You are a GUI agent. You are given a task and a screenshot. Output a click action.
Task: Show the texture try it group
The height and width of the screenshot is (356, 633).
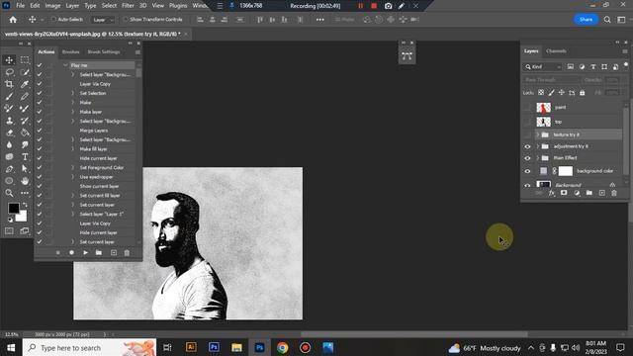tap(527, 134)
